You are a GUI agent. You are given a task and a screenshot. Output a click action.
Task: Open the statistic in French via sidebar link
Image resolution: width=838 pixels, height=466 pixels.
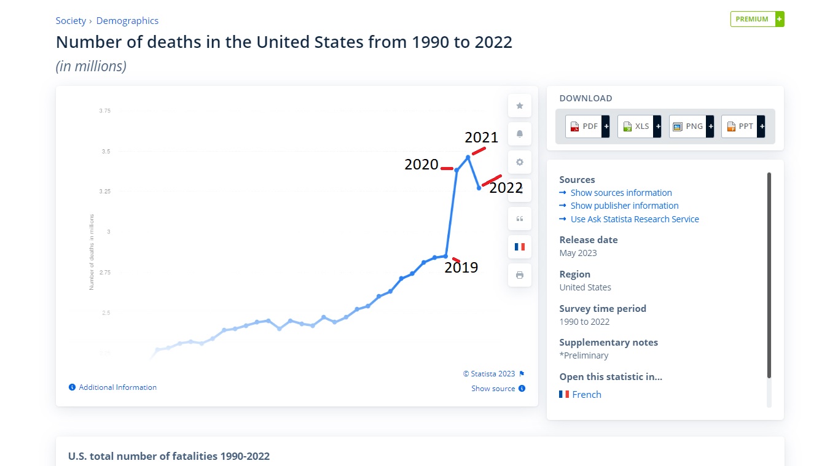(x=586, y=395)
